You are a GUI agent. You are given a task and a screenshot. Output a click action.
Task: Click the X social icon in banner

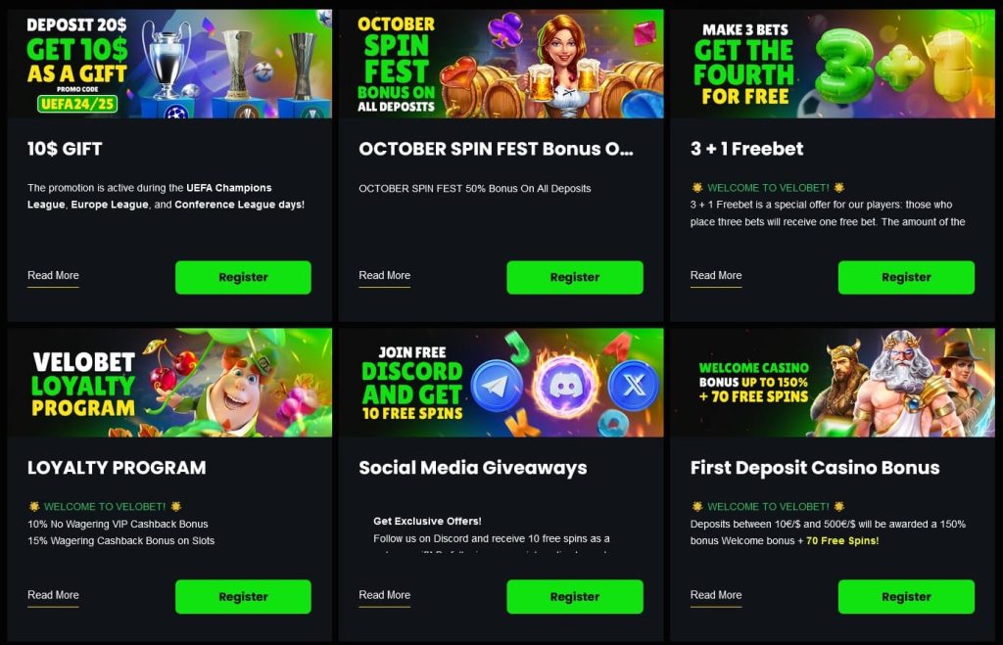634,385
